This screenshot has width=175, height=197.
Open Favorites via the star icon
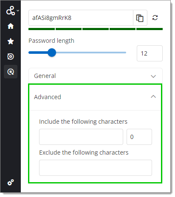[11, 42]
